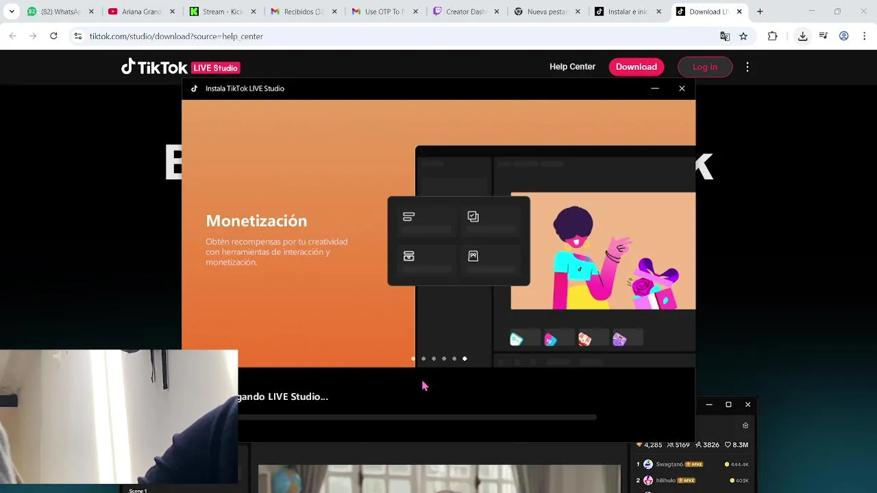Click the 5169 viewers stat
This screenshot has height=493, width=877.
coord(678,445)
